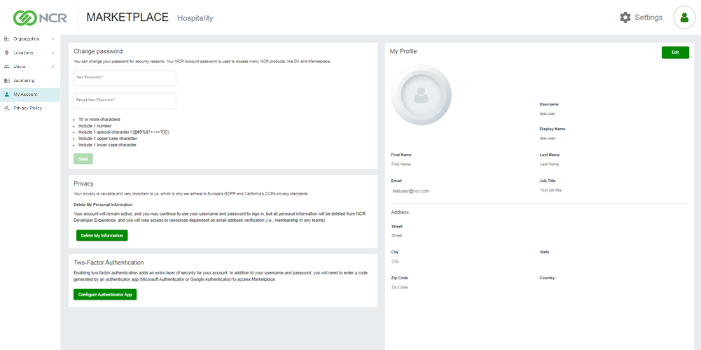
Task: Click the 'Include 1 special character' rule
Action: coord(124,132)
